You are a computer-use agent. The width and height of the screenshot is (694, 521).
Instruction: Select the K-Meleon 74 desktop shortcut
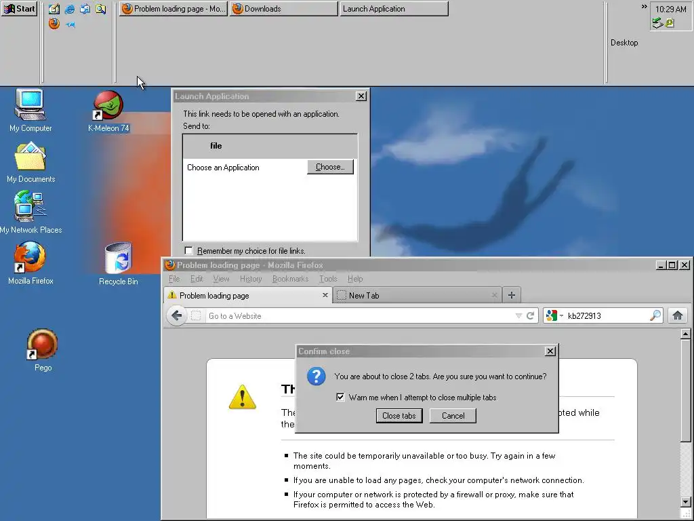click(108, 111)
